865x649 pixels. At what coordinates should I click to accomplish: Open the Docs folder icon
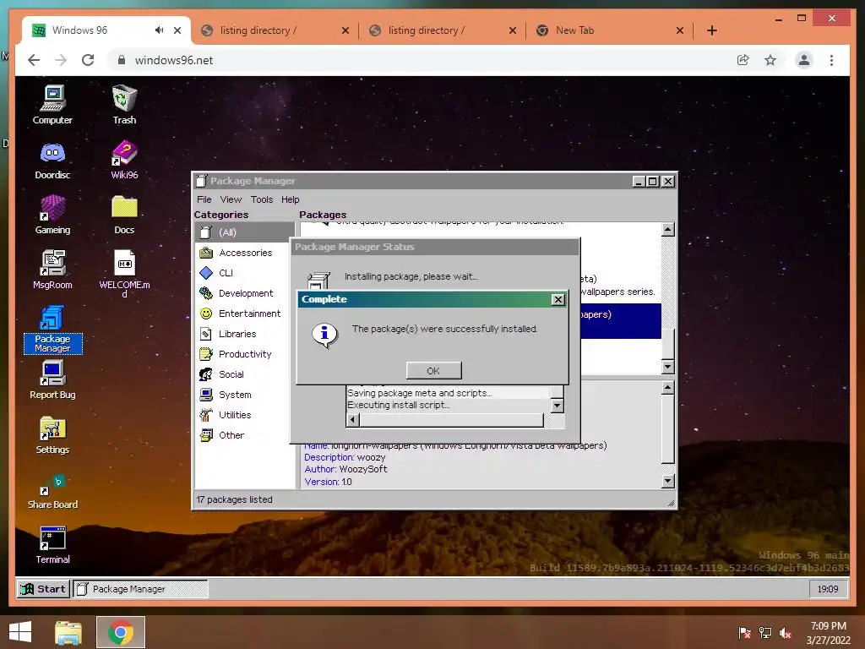124,215
